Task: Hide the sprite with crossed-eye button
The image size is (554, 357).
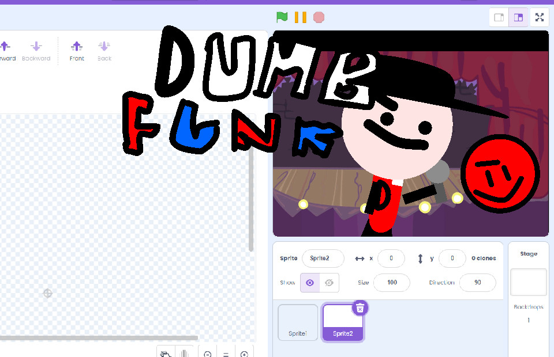Action: 330,283
